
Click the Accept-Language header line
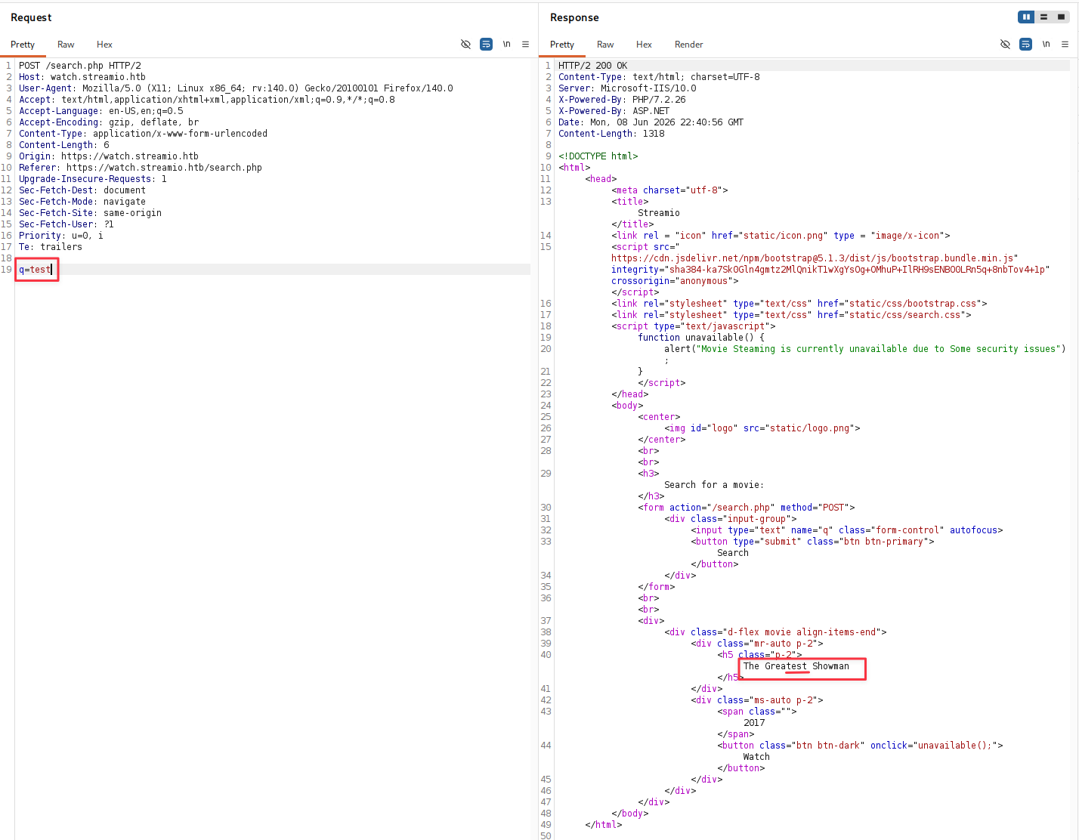click(101, 111)
